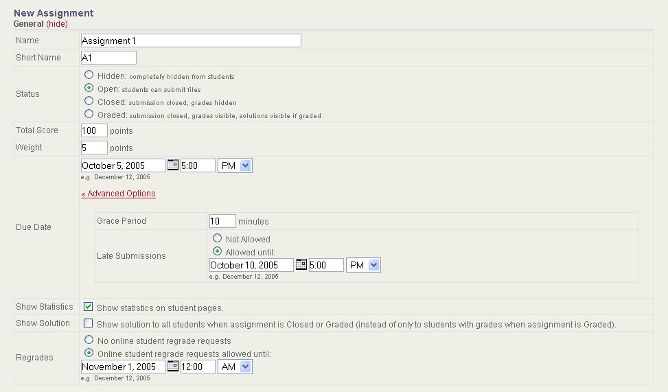Expand the due date AM/PM dropdown
This screenshot has height=392, width=668.
235,165
